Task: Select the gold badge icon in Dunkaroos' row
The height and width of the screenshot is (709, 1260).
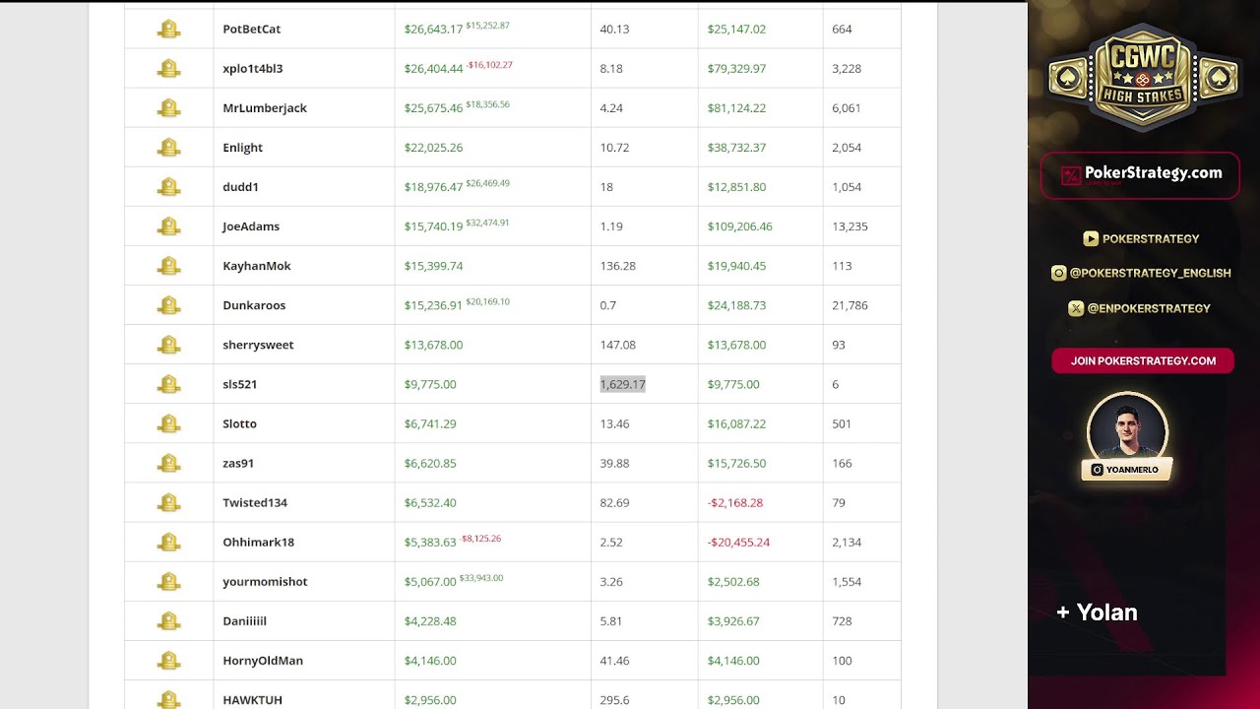Action: (x=169, y=305)
